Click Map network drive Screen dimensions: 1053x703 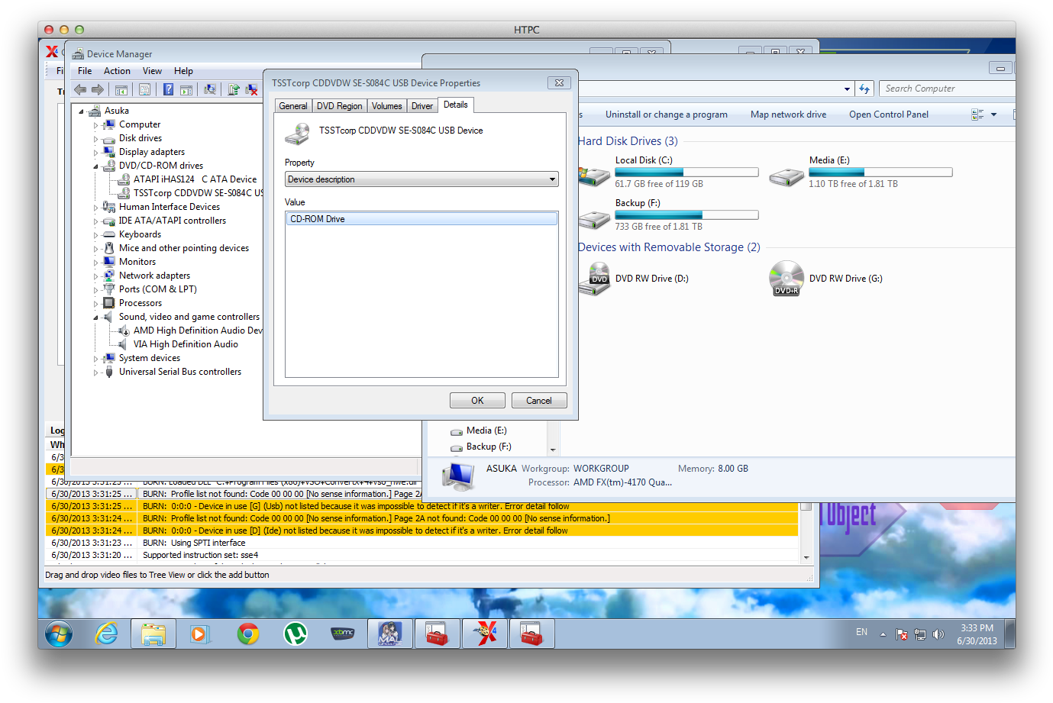(788, 114)
